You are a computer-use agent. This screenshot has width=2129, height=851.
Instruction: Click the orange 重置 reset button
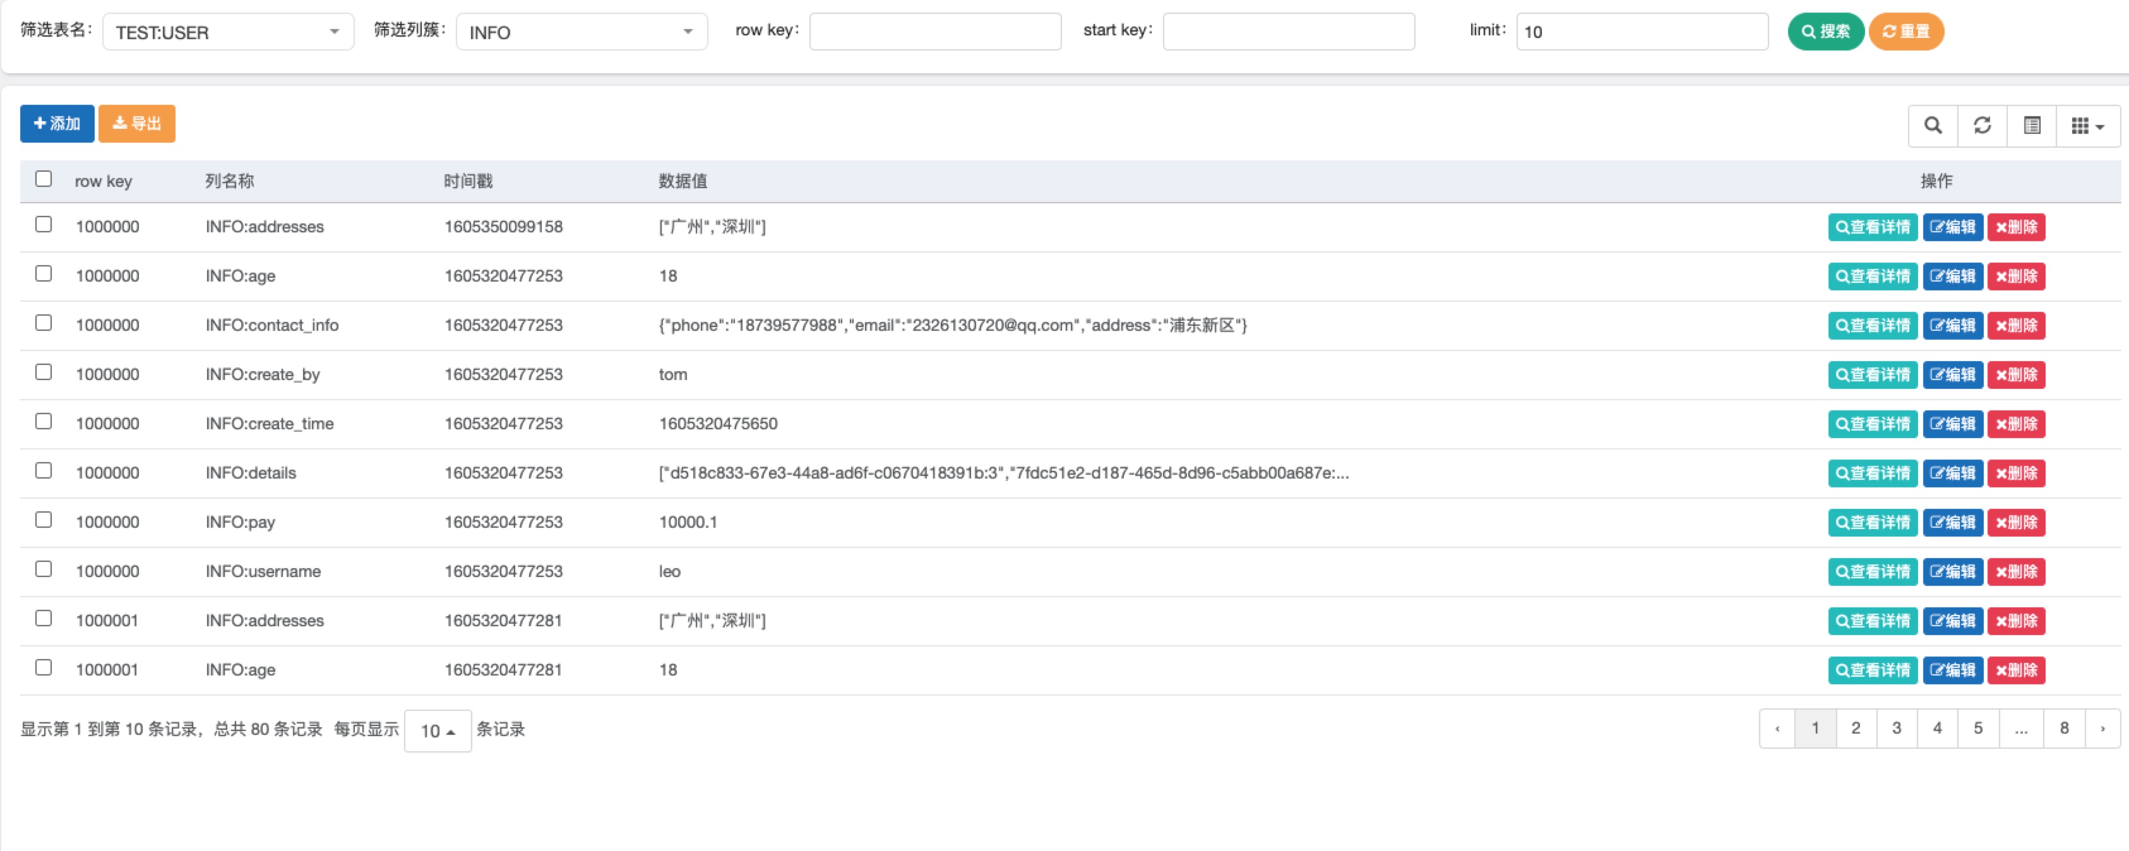point(1906,32)
